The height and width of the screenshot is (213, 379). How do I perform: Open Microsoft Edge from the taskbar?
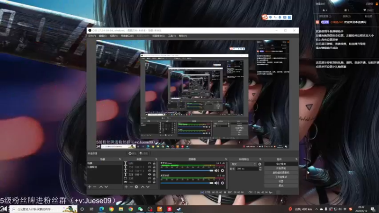click(101, 209)
